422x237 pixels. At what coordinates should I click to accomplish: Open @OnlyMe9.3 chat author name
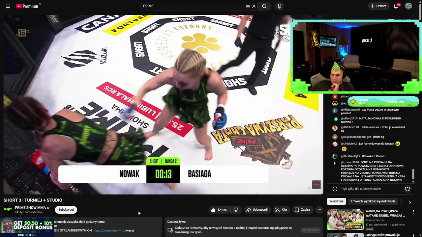pos(349,144)
